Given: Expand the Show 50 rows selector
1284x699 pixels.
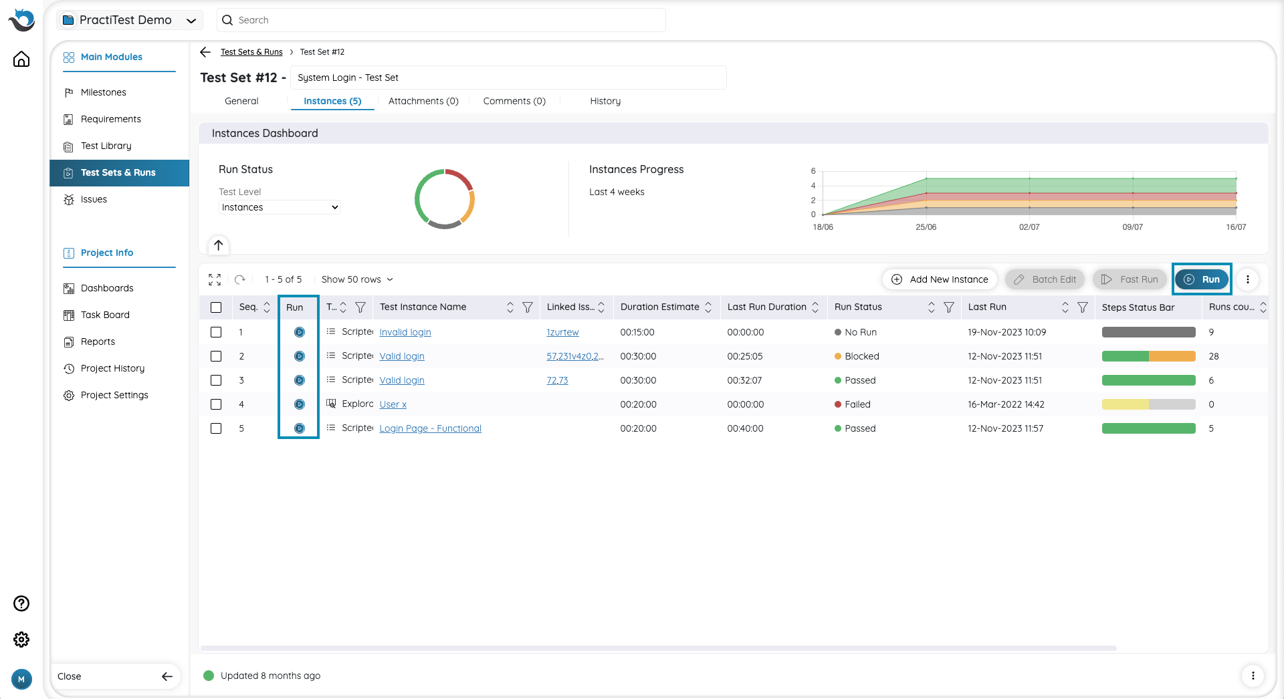Looking at the screenshot, I should (357, 279).
